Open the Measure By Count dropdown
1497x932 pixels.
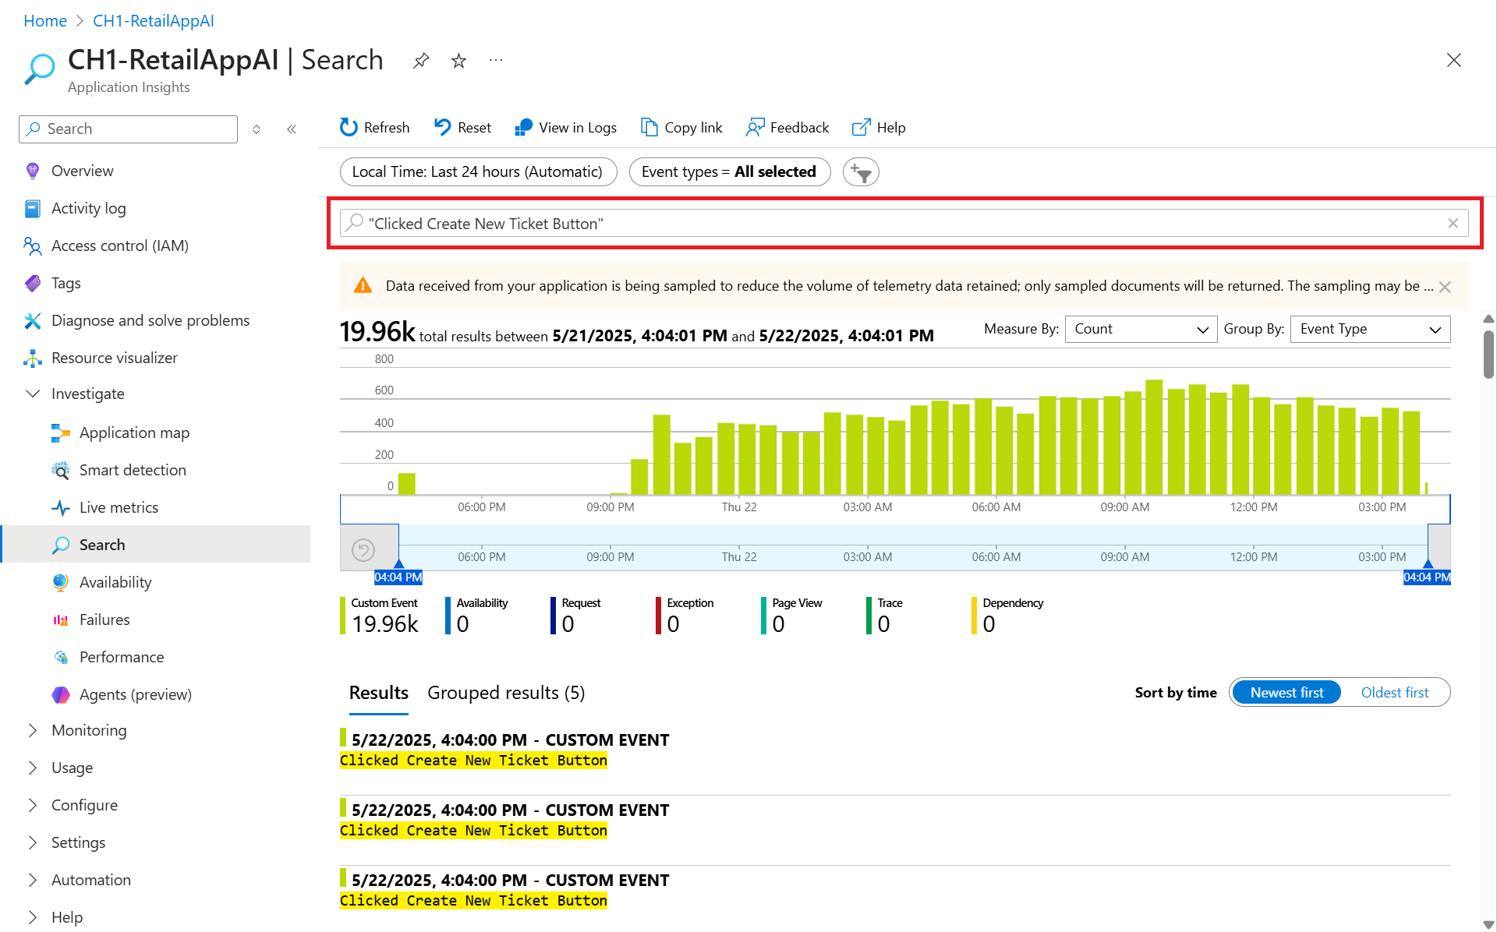click(1140, 329)
